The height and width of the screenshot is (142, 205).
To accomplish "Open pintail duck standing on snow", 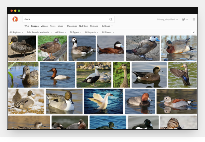I will [26, 101].
